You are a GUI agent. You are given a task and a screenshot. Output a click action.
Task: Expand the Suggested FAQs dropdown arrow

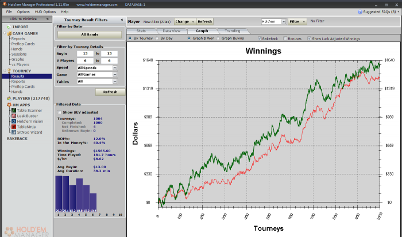[x=399, y=12]
